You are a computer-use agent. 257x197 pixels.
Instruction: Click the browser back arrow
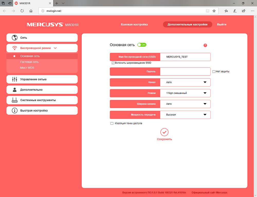5,11
